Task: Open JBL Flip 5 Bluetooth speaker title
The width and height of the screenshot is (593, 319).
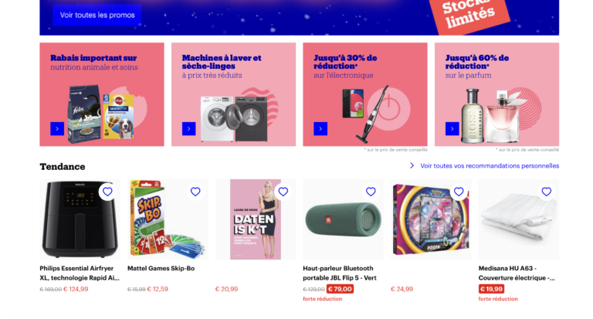Action: tap(340, 273)
